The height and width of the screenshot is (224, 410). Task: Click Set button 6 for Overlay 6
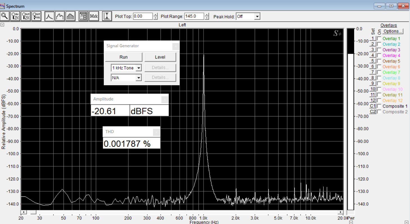tap(373, 67)
